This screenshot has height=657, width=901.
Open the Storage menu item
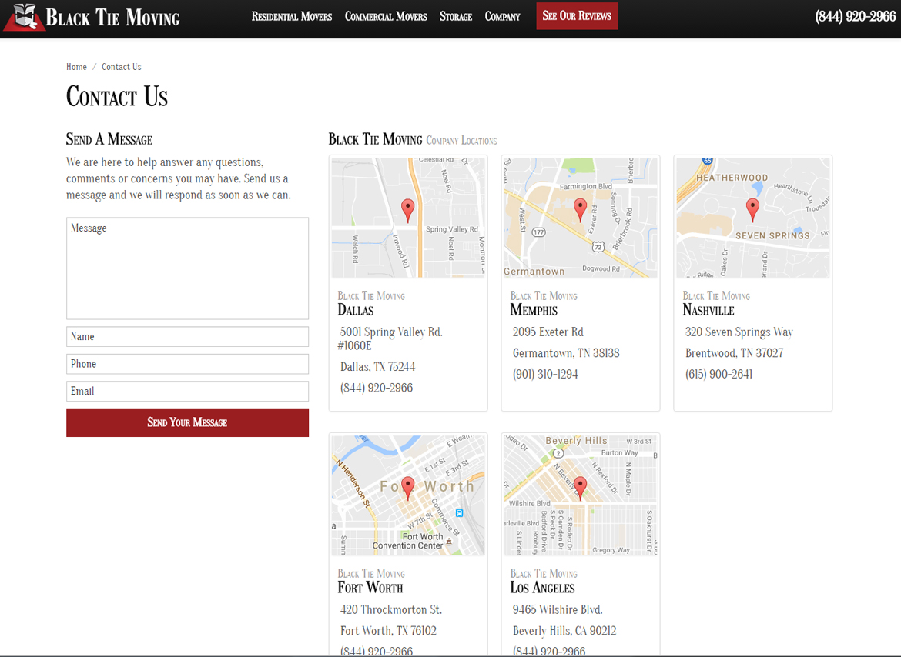(456, 17)
